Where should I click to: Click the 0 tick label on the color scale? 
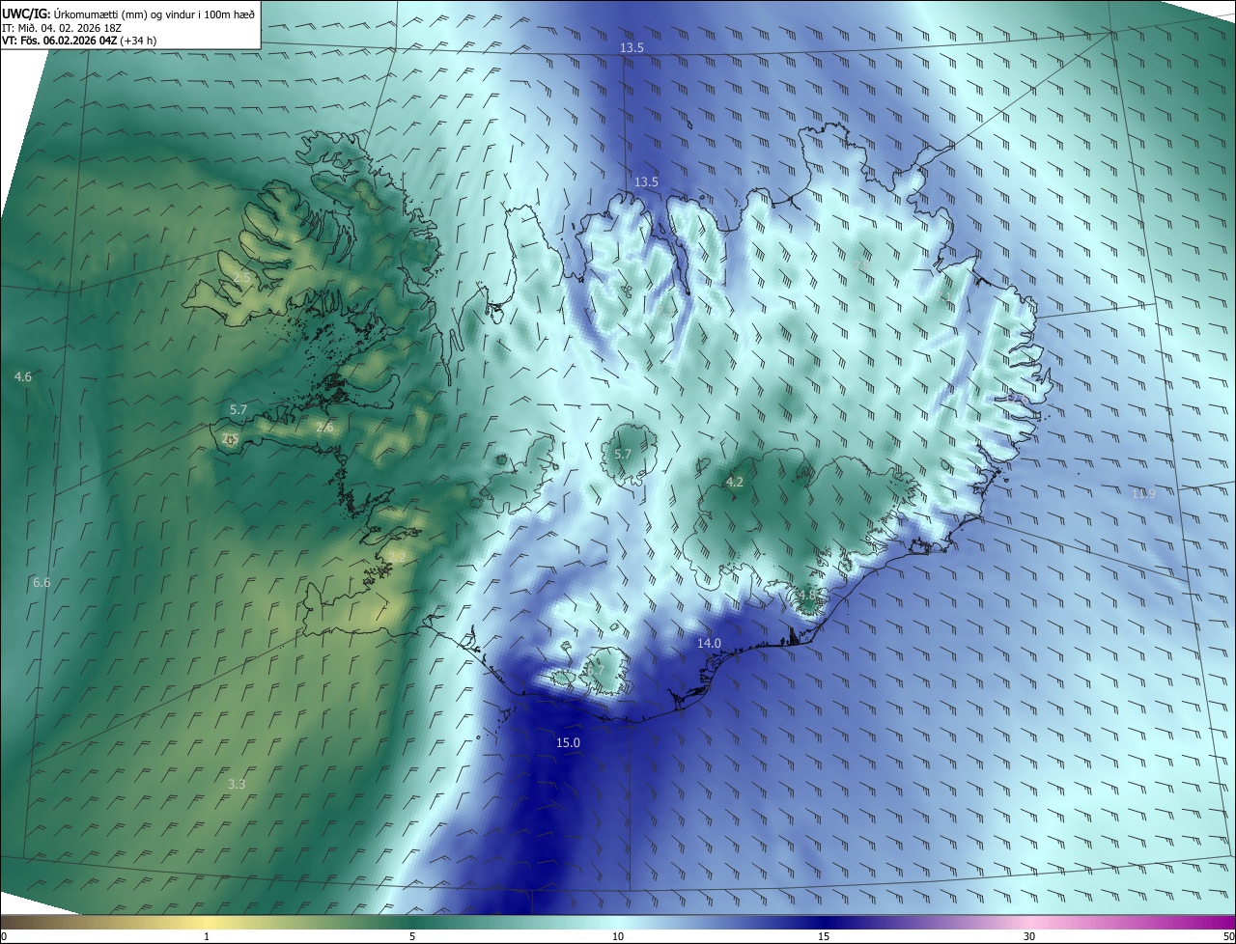(4, 936)
